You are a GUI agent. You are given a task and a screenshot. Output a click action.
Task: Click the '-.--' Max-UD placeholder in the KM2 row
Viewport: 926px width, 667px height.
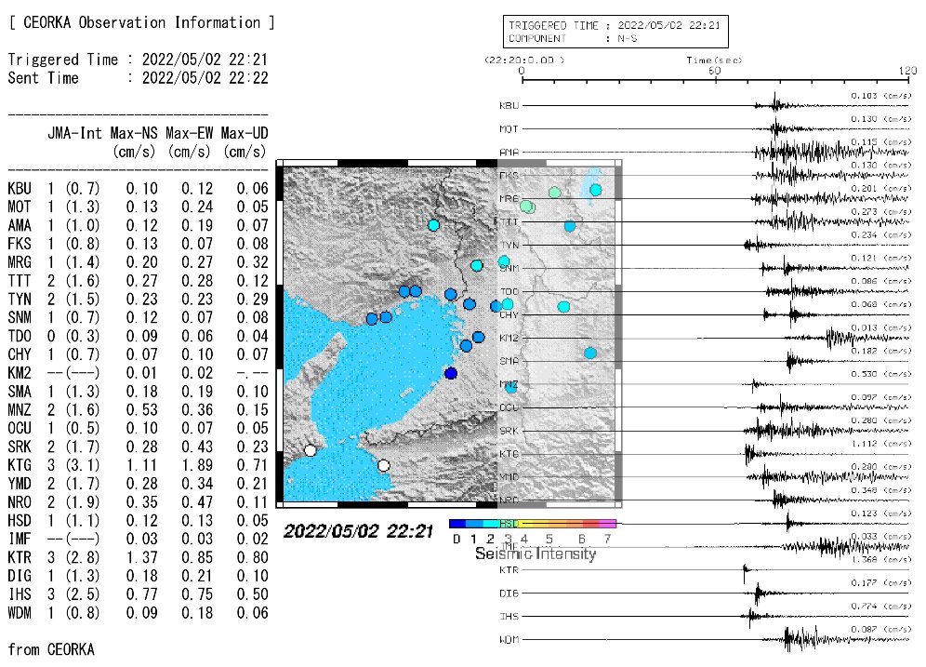pyautogui.click(x=253, y=373)
